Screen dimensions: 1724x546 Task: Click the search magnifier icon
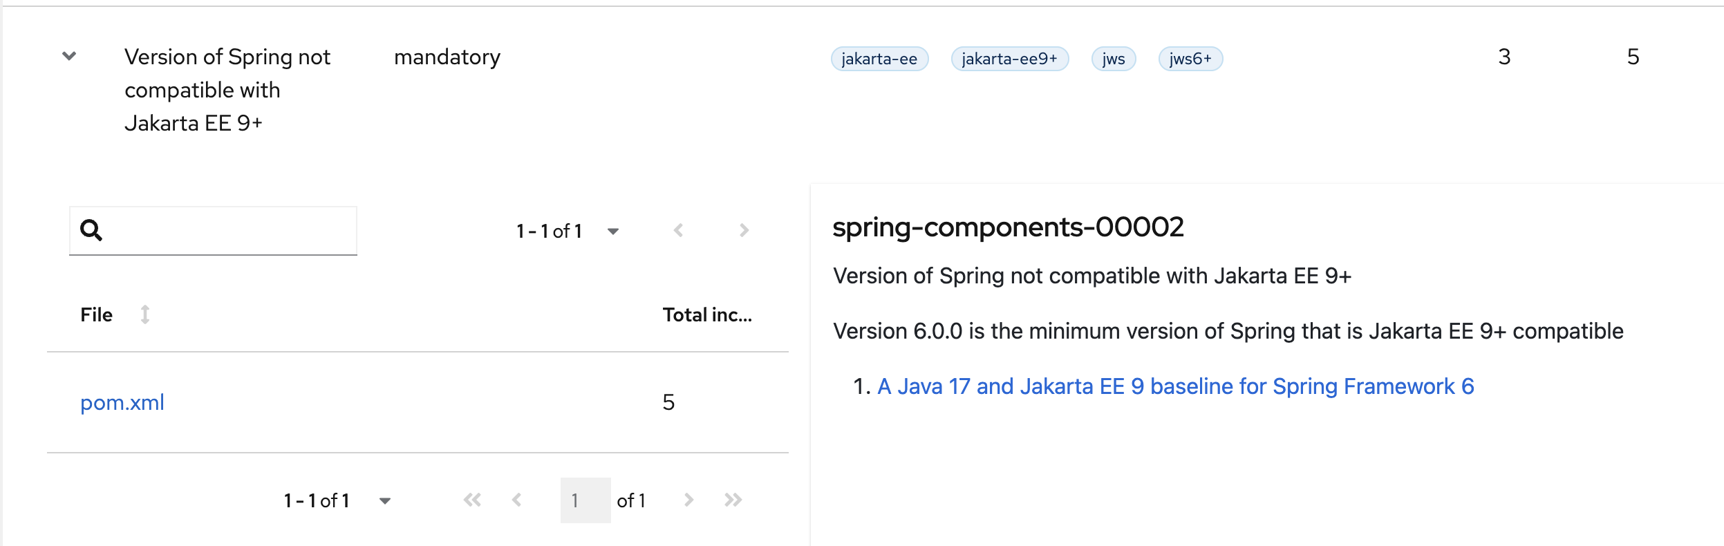pyautogui.click(x=91, y=230)
